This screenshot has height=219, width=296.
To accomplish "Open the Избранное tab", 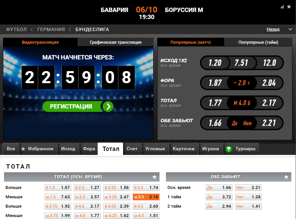I will coord(38,149).
